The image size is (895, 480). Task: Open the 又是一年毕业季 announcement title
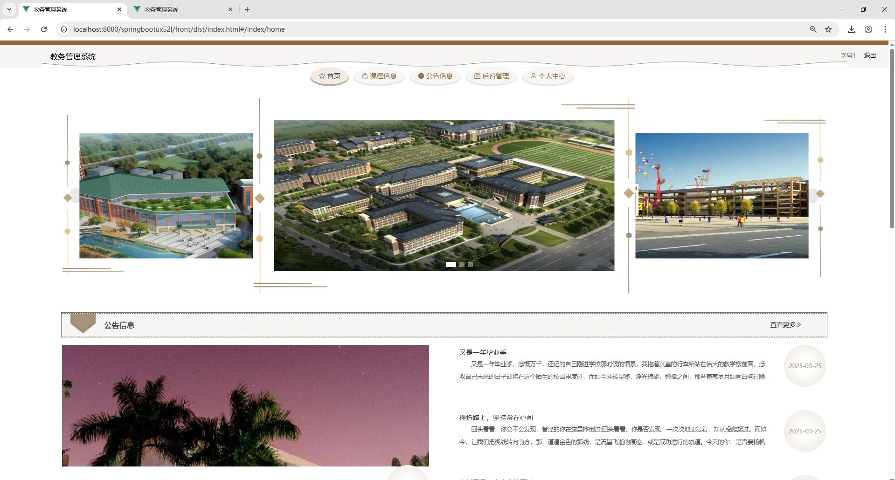click(483, 352)
